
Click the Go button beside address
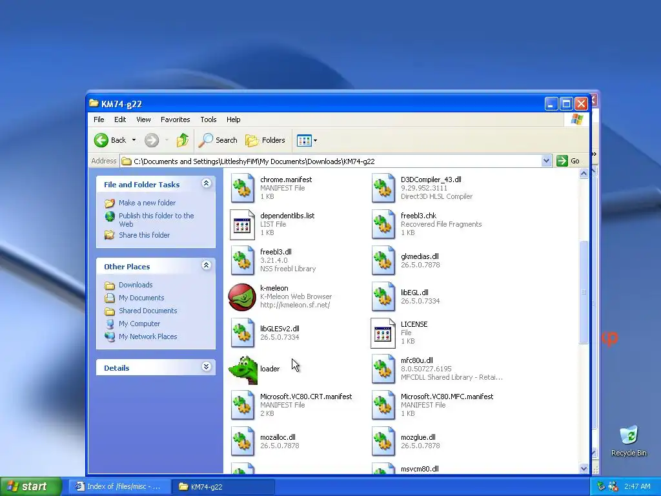point(568,161)
